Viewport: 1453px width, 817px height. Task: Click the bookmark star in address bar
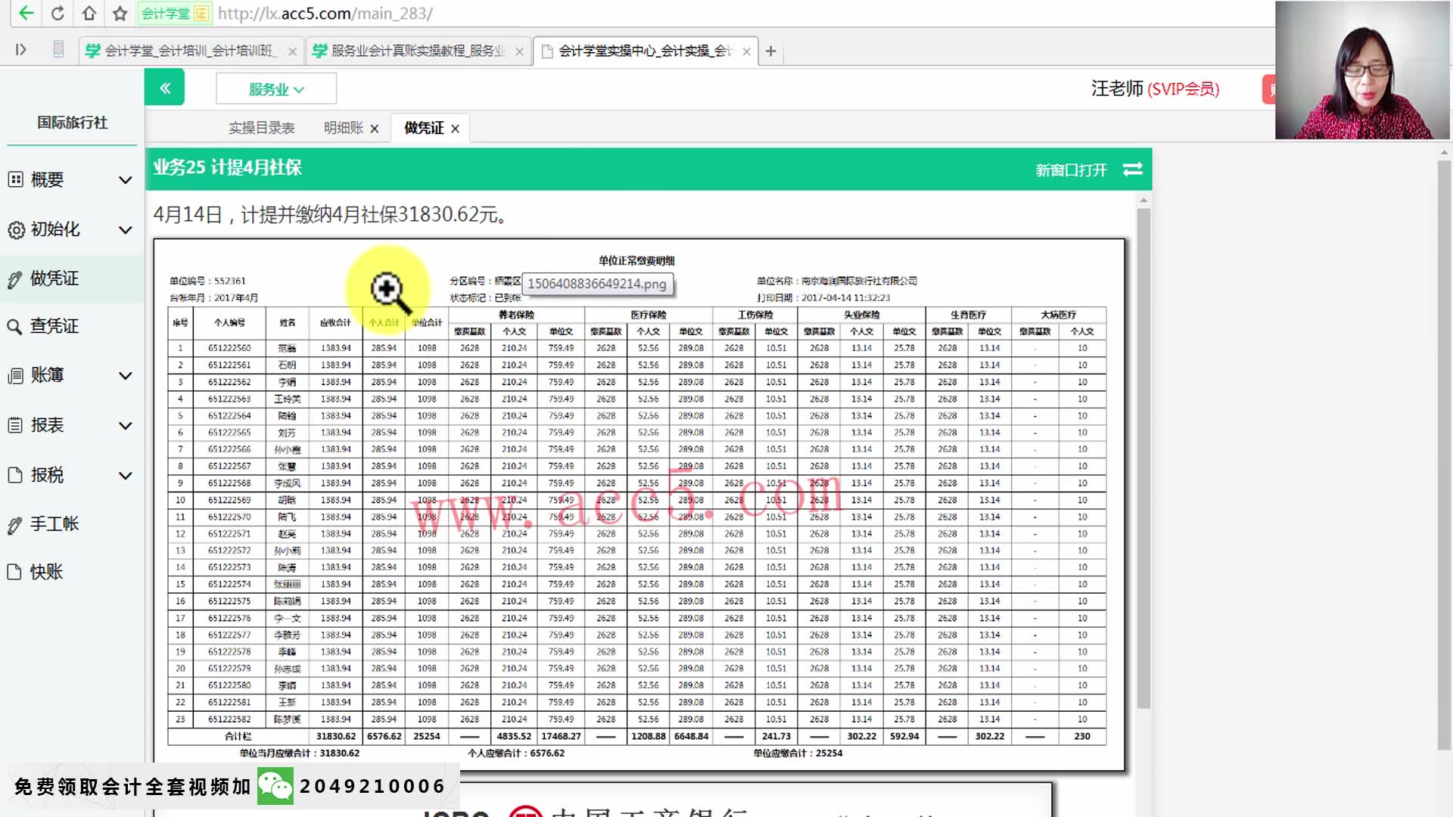(x=119, y=13)
